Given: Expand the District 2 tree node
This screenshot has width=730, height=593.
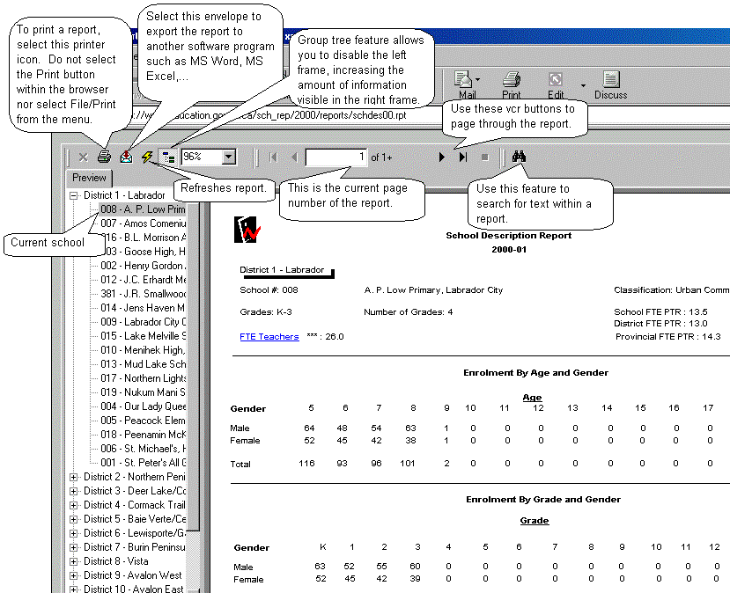Looking at the screenshot, I should [x=74, y=477].
